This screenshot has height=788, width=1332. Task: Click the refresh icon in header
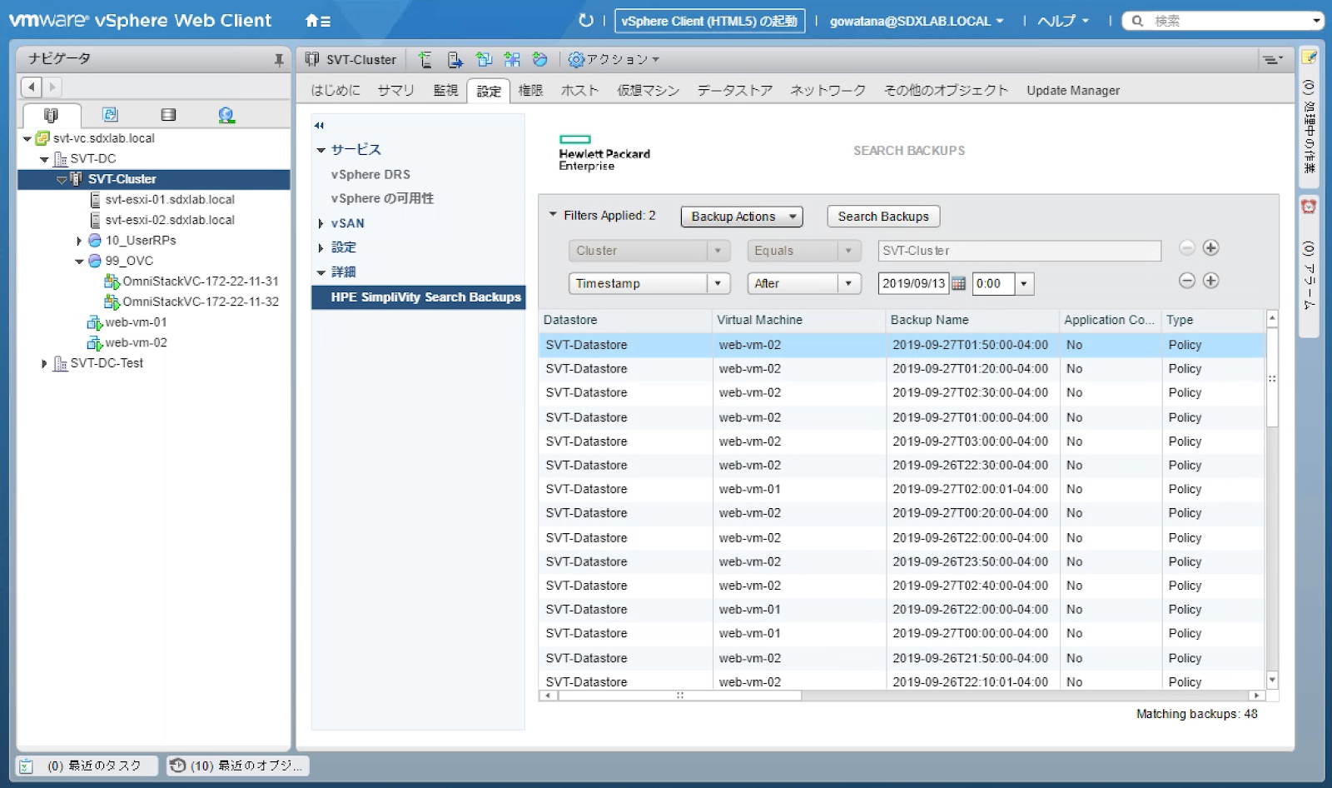pos(586,21)
